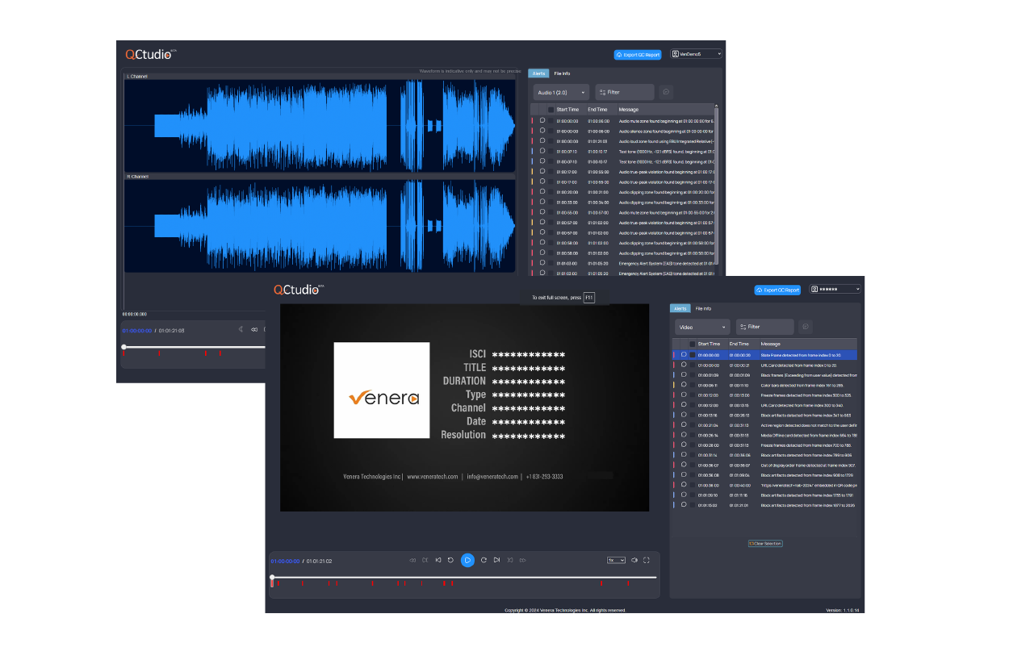The height and width of the screenshot is (664, 1009).
Task: Tick the Color bars alert checkbox
Action: tap(693, 385)
